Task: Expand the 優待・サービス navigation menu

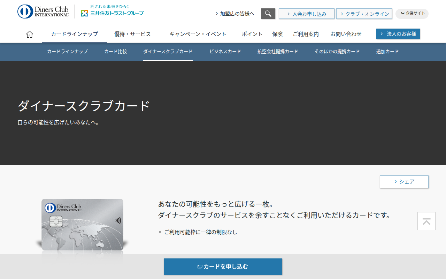Action: [x=132, y=33]
